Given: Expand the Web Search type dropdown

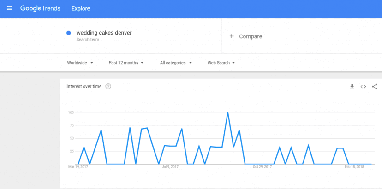Looking at the screenshot, I should [221, 63].
